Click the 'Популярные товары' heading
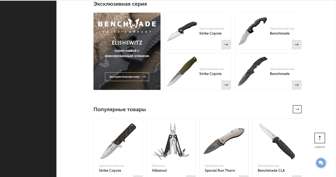 (120, 109)
